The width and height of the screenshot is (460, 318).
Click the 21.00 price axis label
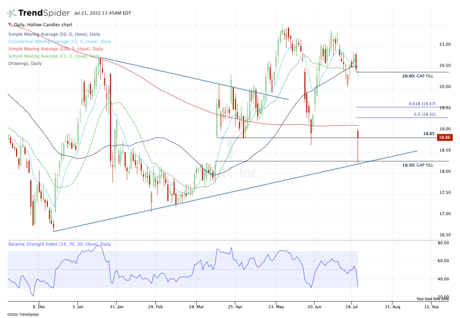[x=445, y=44]
